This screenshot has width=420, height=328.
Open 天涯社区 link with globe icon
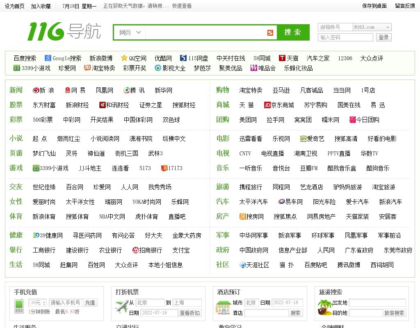coord(254,265)
